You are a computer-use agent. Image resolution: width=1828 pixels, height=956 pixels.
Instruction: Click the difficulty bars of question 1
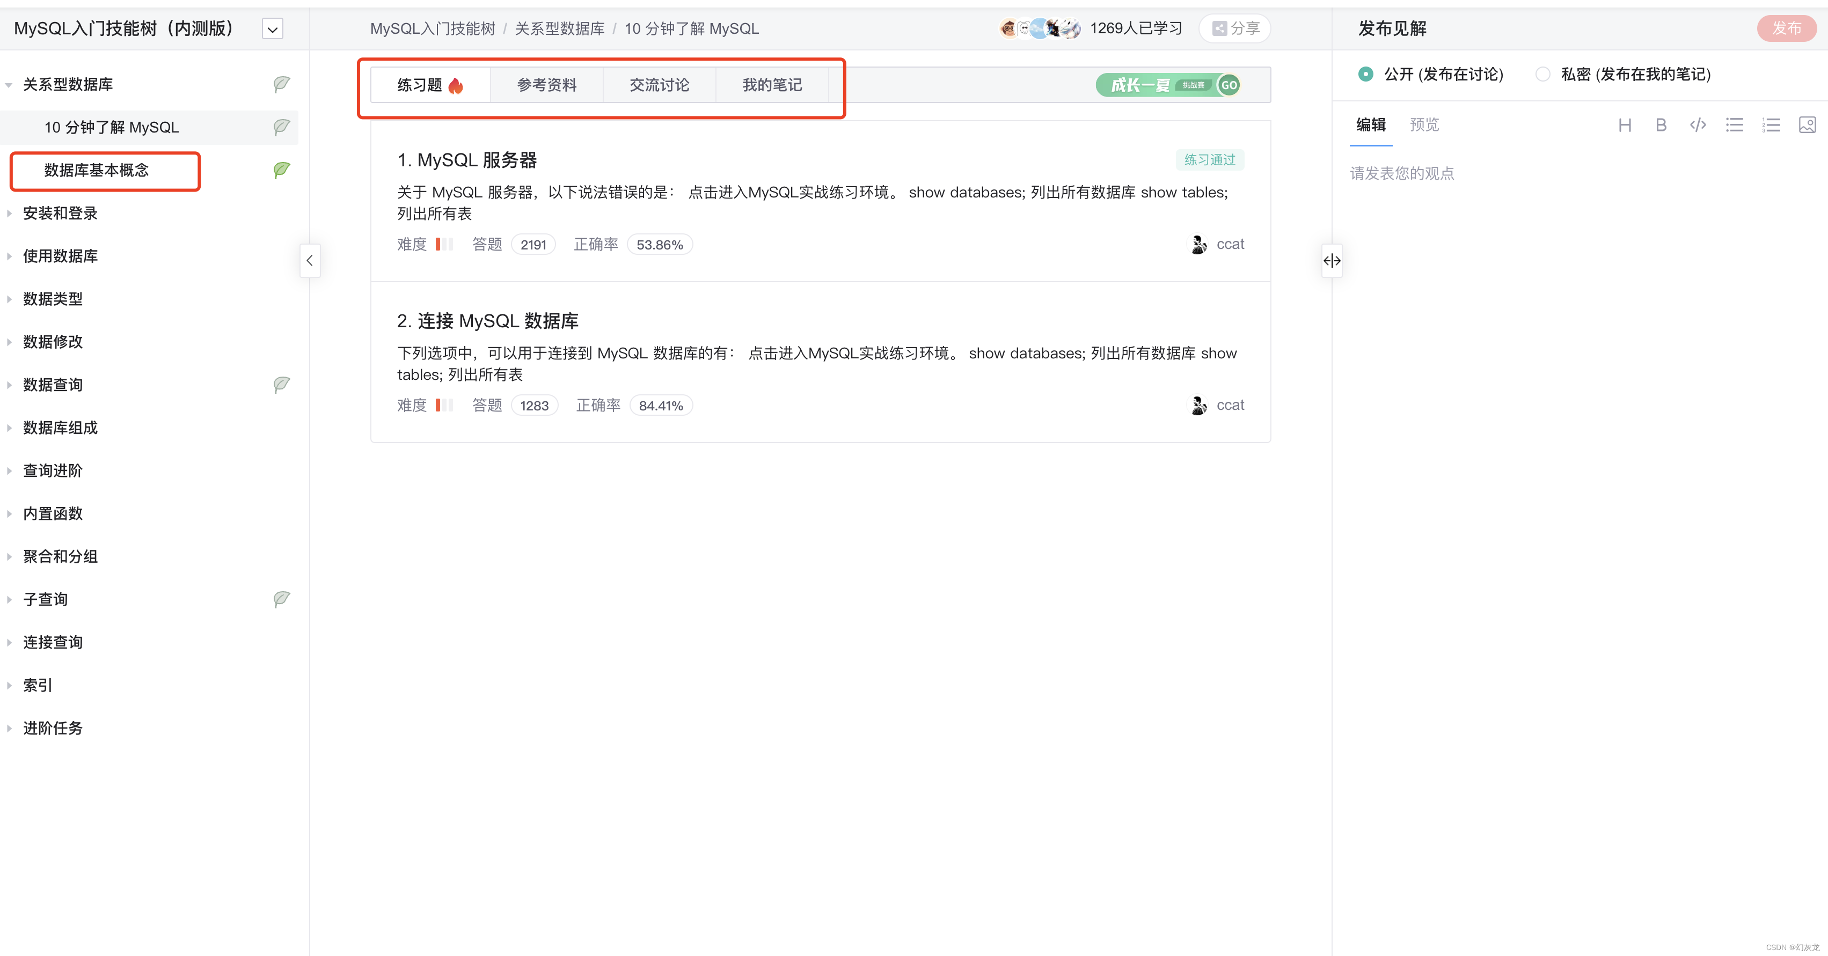(x=443, y=244)
